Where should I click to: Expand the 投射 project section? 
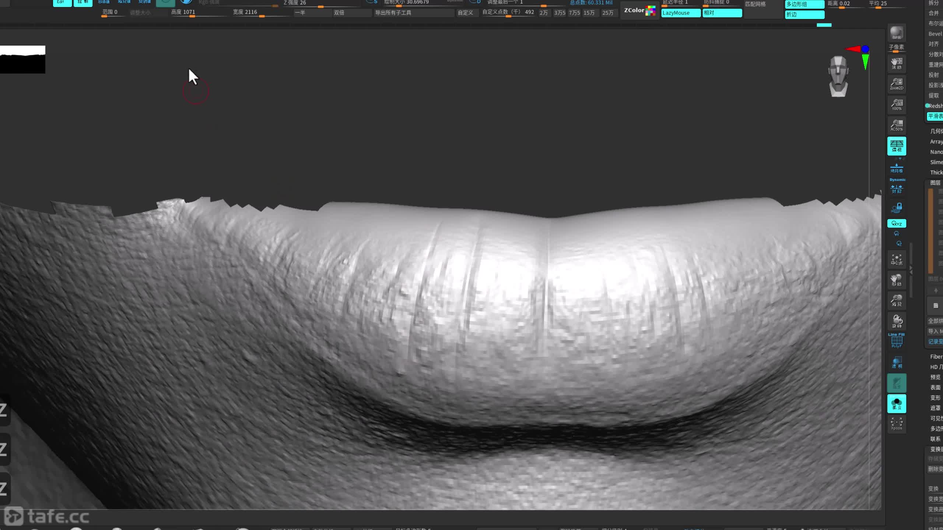(x=934, y=75)
